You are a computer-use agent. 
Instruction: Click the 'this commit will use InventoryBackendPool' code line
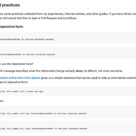click(x=43, y=113)
